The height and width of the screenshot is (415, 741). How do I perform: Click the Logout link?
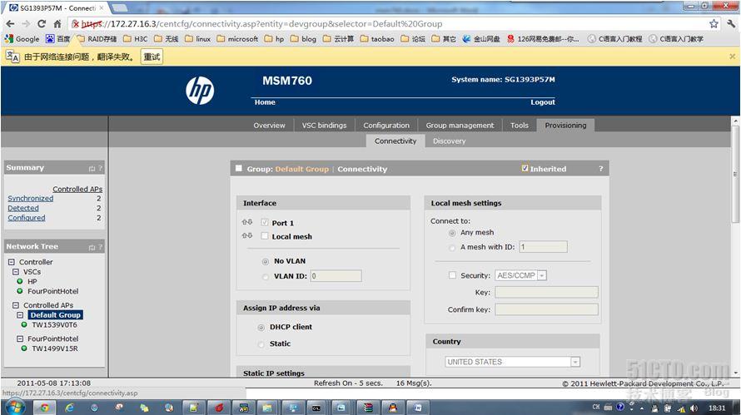tap(543, 102)
